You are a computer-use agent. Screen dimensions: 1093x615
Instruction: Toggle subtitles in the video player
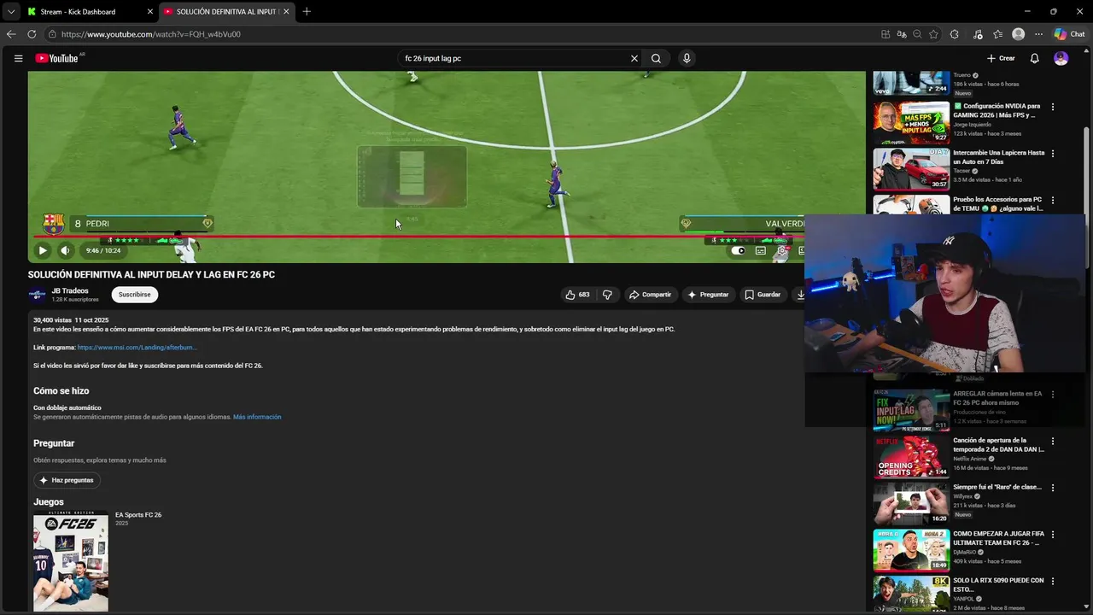coord(760,250)
